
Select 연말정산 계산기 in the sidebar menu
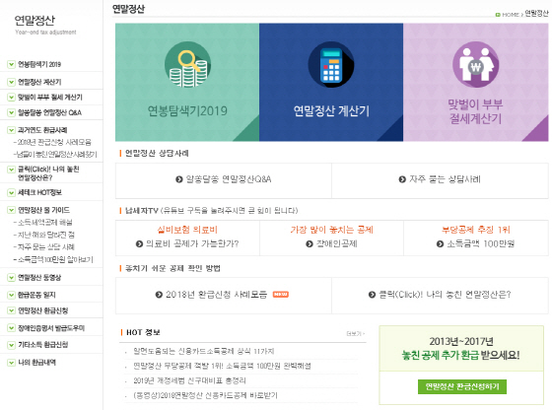pyautogui.click(x=39, y=82)
